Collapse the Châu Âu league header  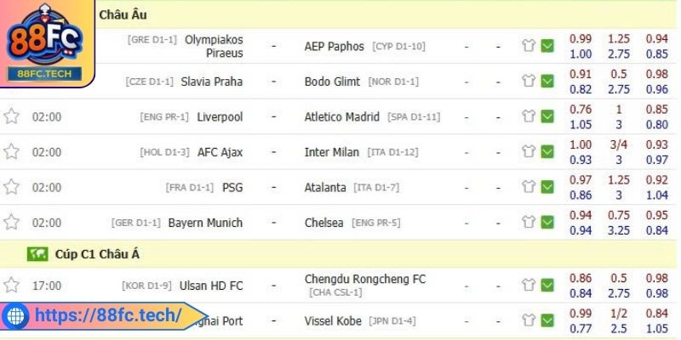click(x=123, y=14)
